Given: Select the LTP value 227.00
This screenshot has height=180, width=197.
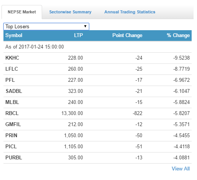Looking at the screenshot, I should 75,80.
